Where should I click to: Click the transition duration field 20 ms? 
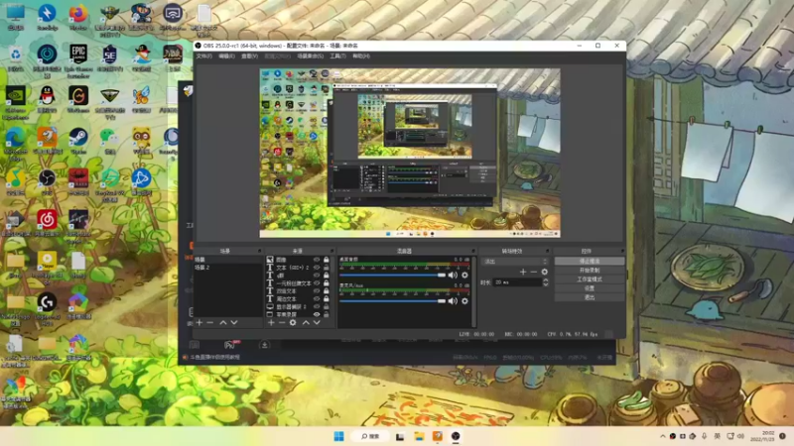point(517,282)
